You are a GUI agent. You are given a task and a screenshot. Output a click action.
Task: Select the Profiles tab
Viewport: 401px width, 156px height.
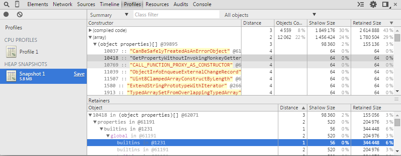(132, 4)
